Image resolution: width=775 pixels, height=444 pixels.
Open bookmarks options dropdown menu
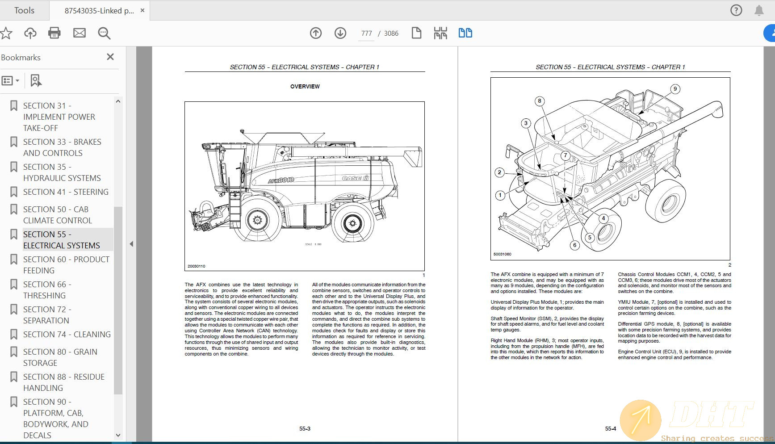click(x=11, y=81)
